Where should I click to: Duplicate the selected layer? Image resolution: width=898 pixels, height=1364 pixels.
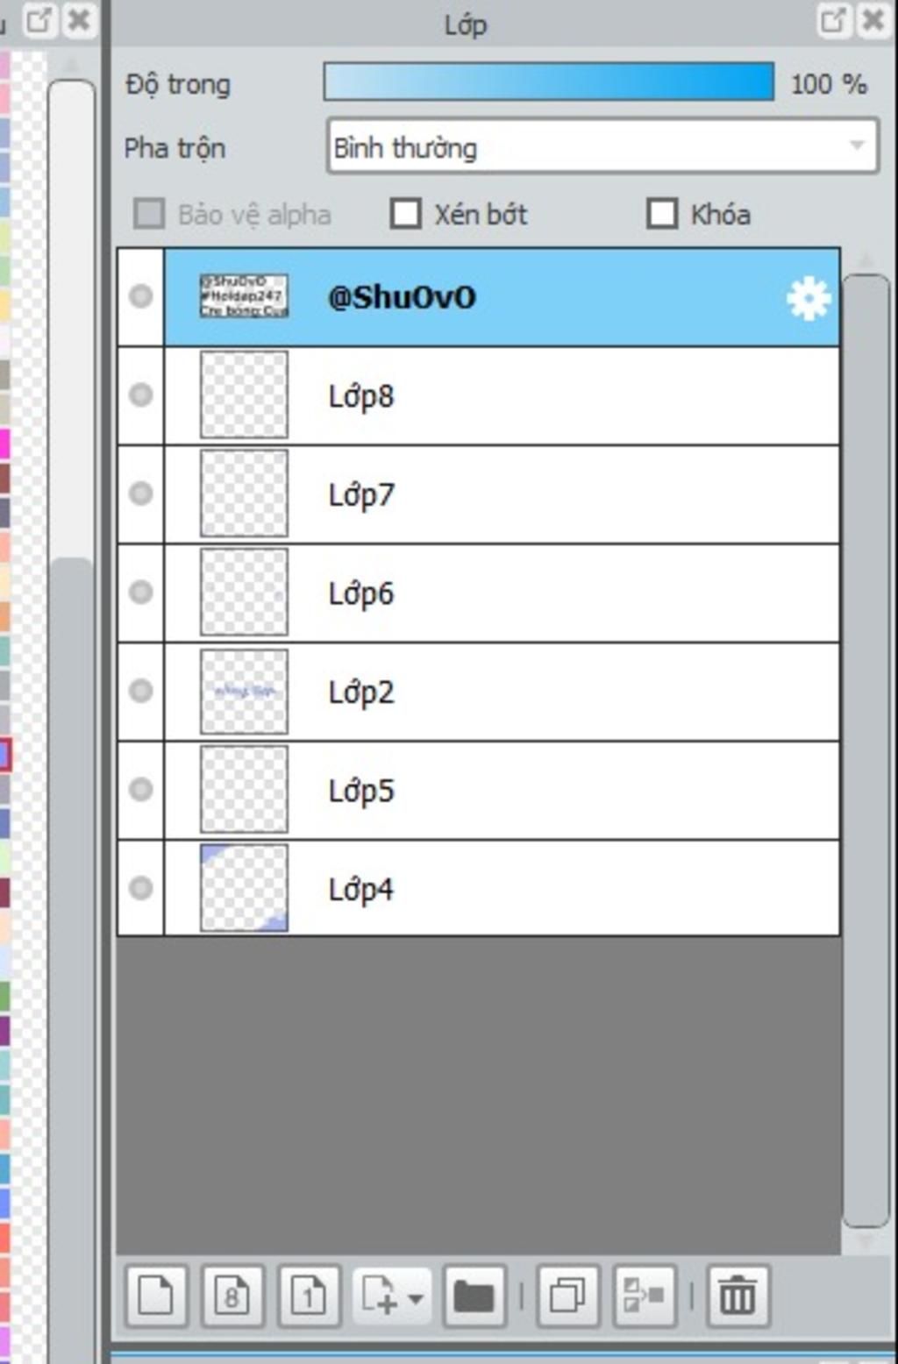click(x=567, y=1295)
